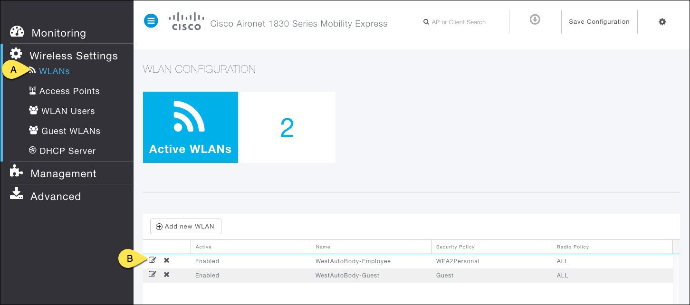The height and width of the screenshot is (305, 690).
Task: Open the WLANs menu item
Action: 54,71
